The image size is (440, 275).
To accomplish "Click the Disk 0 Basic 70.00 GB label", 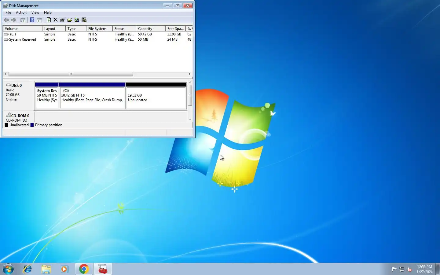I will tap(19, 95).
